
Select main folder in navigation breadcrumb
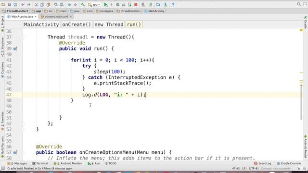pyautogui.click(x=62, y=11)
